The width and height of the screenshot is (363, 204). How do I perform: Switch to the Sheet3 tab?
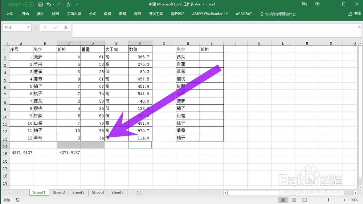[78, 192]
